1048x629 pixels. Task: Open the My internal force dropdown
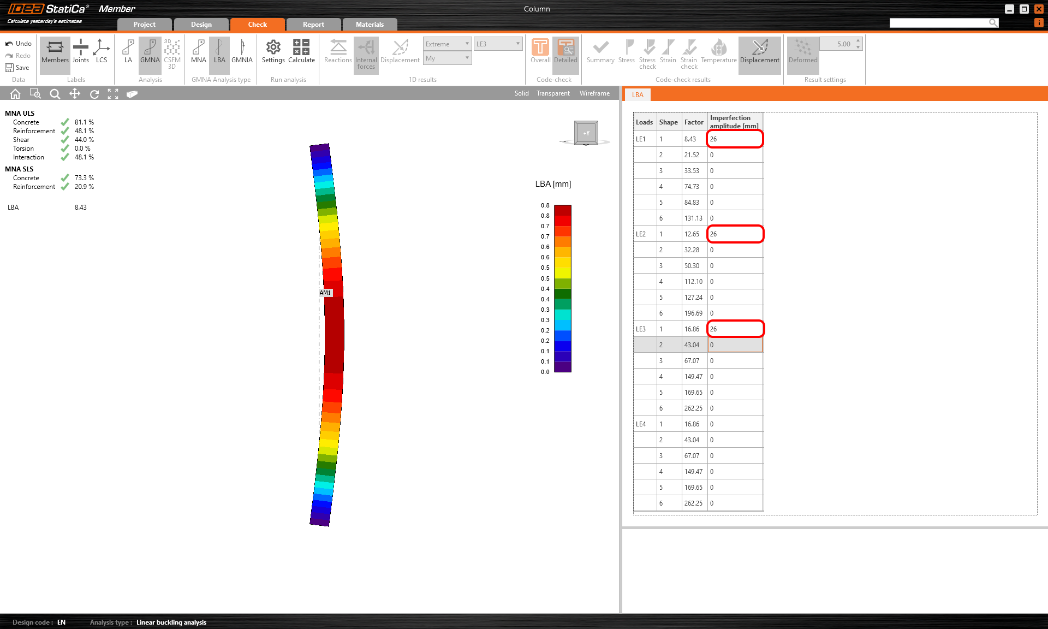(x=447, y=58)
